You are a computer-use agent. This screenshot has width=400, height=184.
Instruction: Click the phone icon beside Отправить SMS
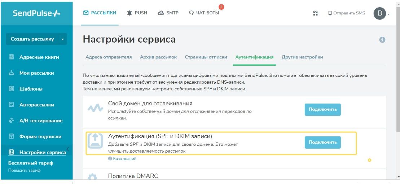330,13
